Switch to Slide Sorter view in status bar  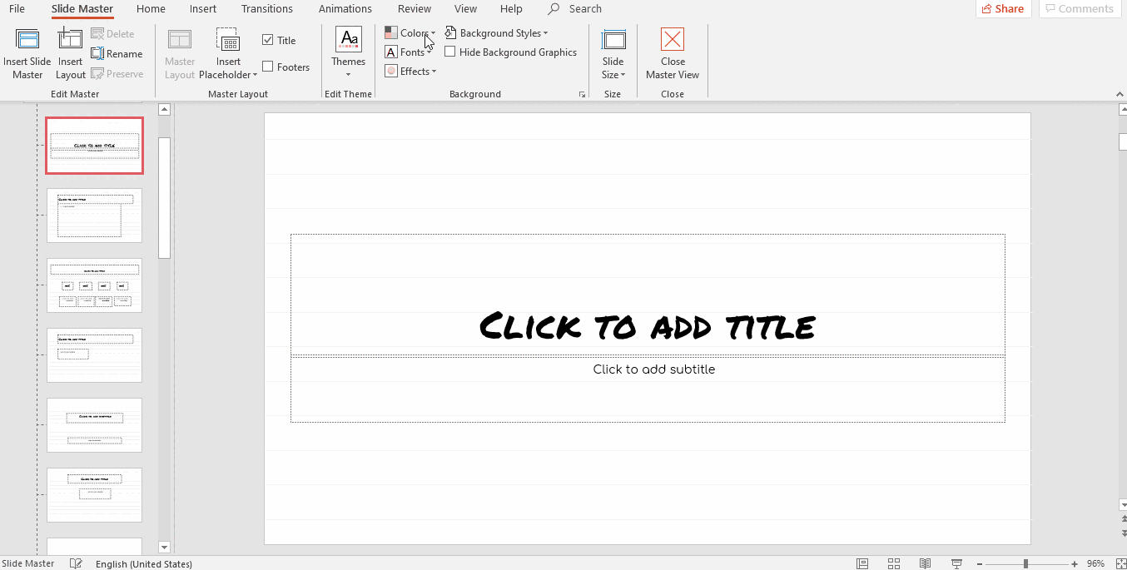[x=893, y=563]
